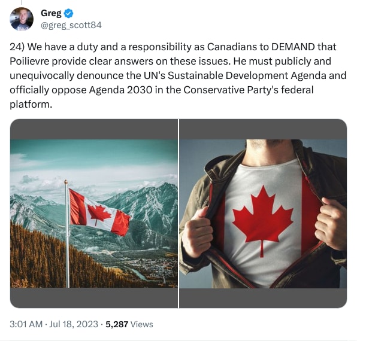Open the left Canadian flag mountain photo
The height and width of the screenshot is (341, 366).
94,213
